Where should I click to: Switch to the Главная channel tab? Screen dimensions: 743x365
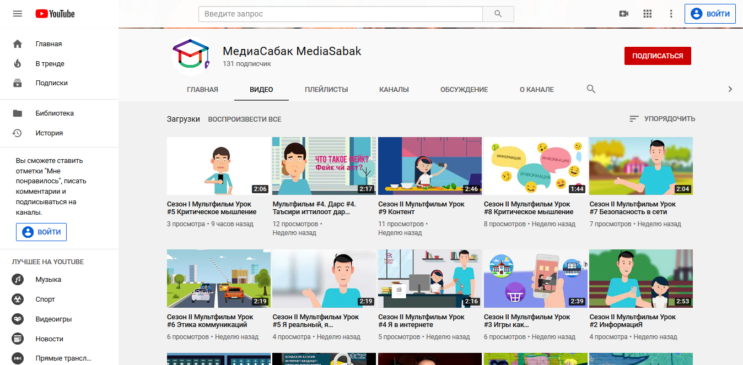pos(202,90)
